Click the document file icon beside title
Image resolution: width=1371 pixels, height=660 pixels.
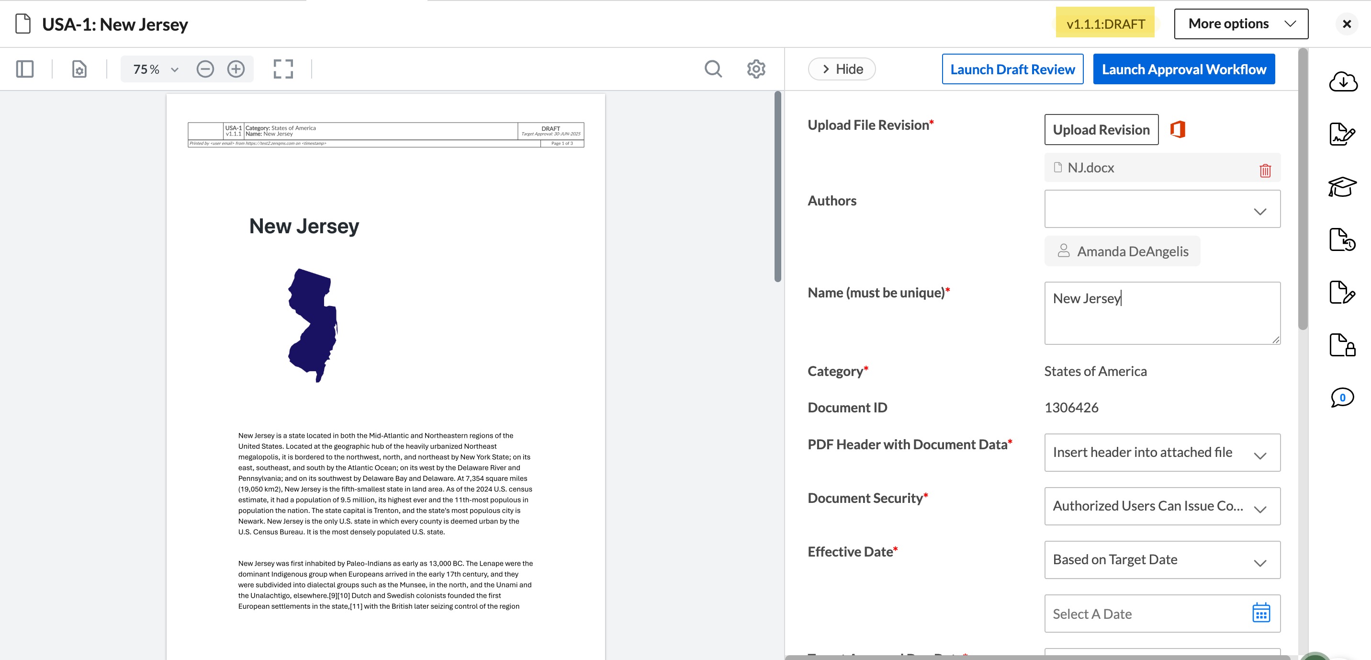(x=23, y=24)
